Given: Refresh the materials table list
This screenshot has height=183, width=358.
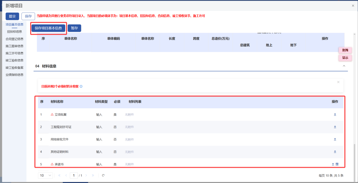Looking at the screenshot, I should point(103,175).
